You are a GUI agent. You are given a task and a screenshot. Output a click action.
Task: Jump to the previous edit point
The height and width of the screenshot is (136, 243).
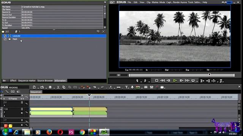[x=202, y=80]
